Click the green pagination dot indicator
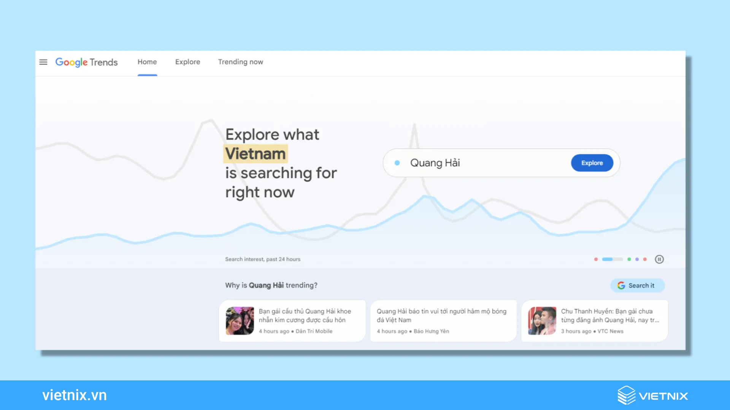This screenshot has width=730, height=410. coord(627,259)
